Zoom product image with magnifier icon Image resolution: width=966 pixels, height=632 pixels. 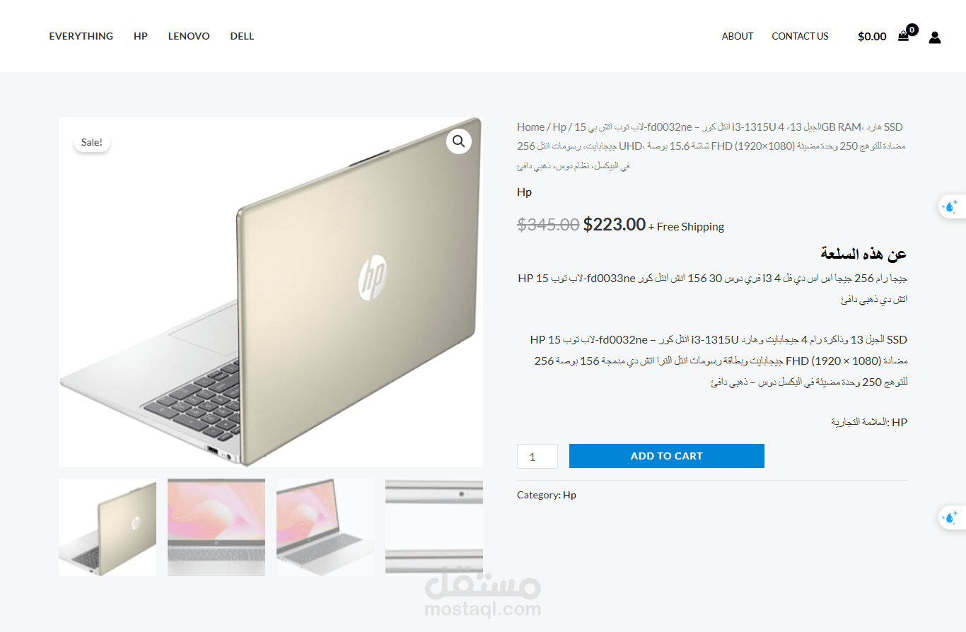click(x=458, y=141)
